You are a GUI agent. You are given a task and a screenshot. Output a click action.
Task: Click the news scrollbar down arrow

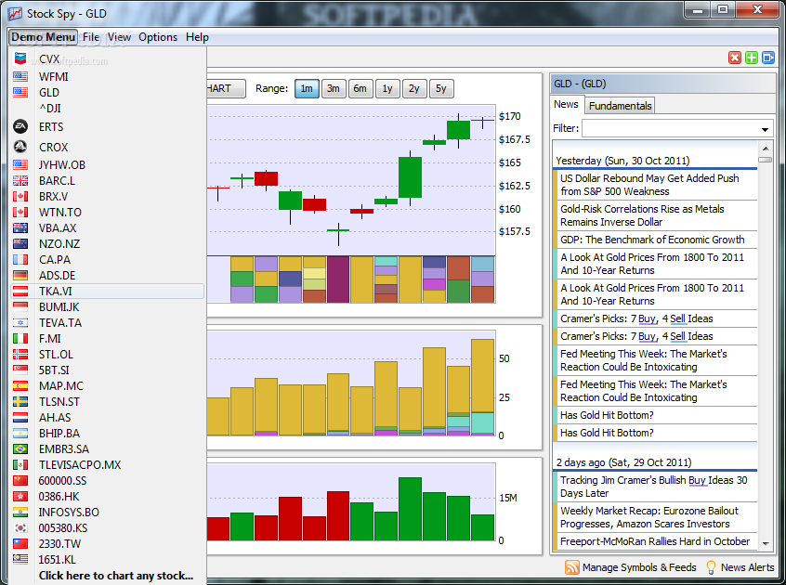[765, 543]
